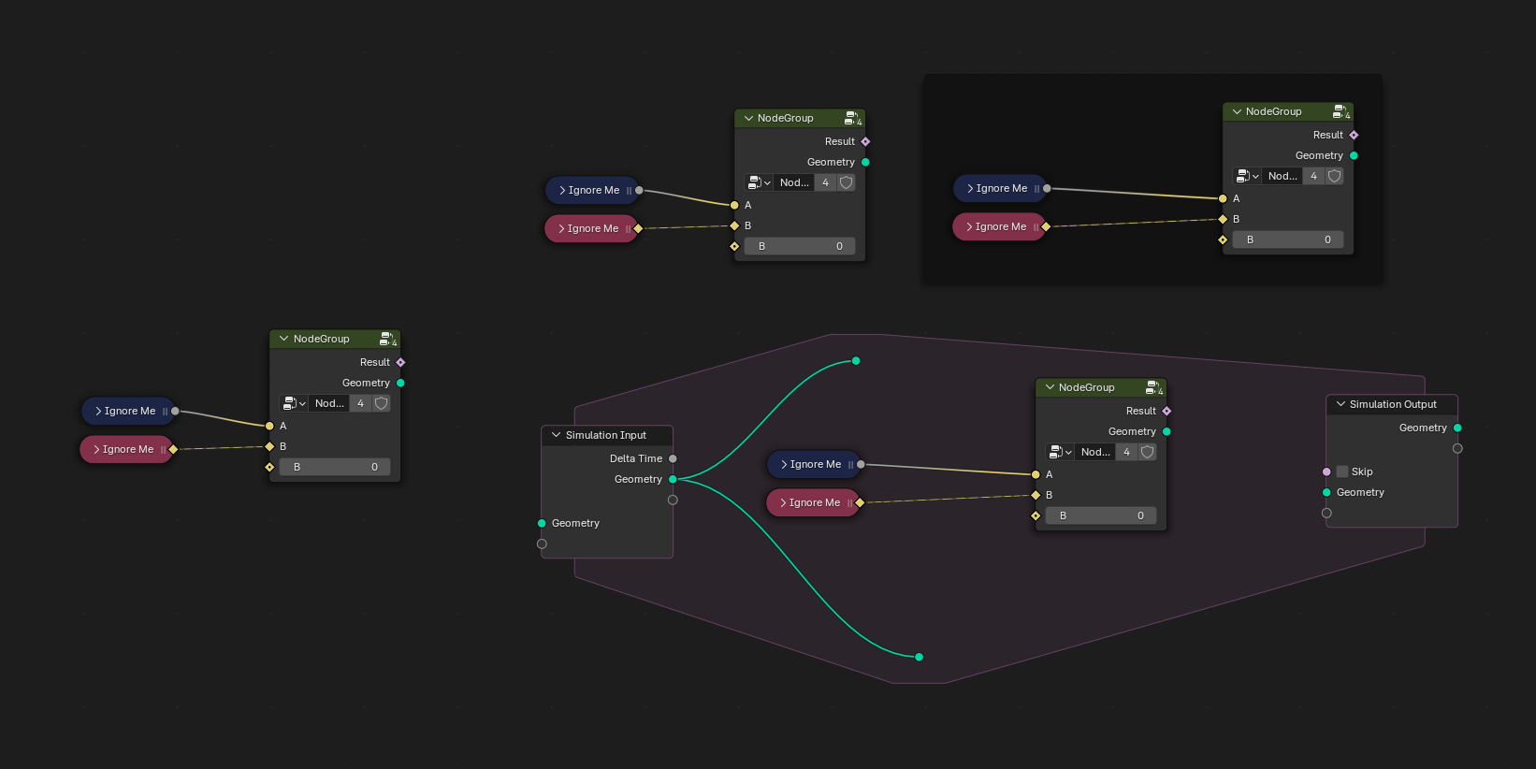This screenshot has width=1536, height=769.
Task: Collapse the leftmost NodeGroup node header
Action: tap(284, 339)
